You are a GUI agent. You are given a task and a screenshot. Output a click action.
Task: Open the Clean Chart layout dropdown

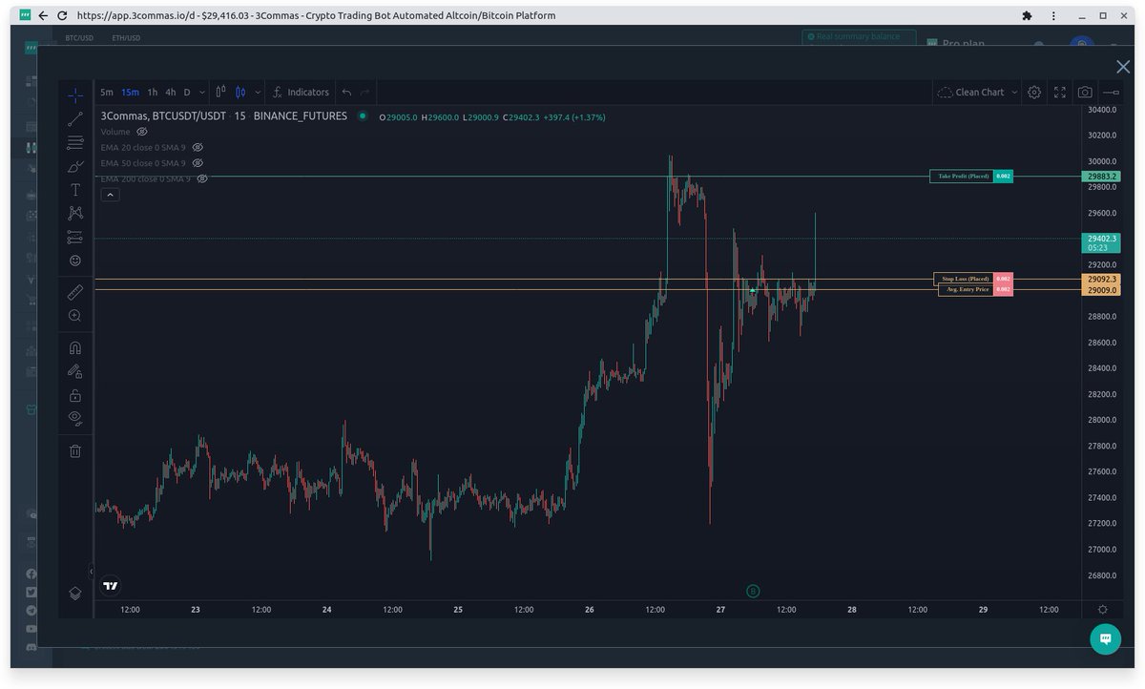[x=977, y=93]
